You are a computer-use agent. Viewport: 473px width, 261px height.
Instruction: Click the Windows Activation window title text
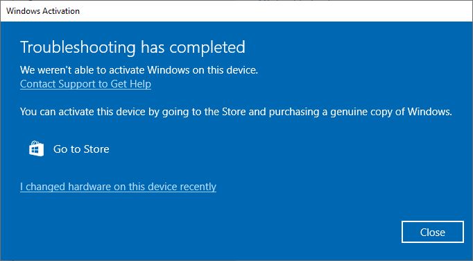pyautogui.click(x=43, y=11)
